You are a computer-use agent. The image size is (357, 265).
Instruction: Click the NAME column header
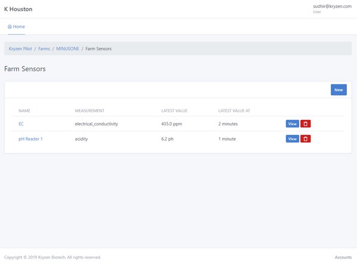click(x=24, y=111)
